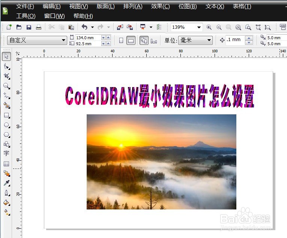
Task: Select the Blend interactive tool
Action: point(7,173)
